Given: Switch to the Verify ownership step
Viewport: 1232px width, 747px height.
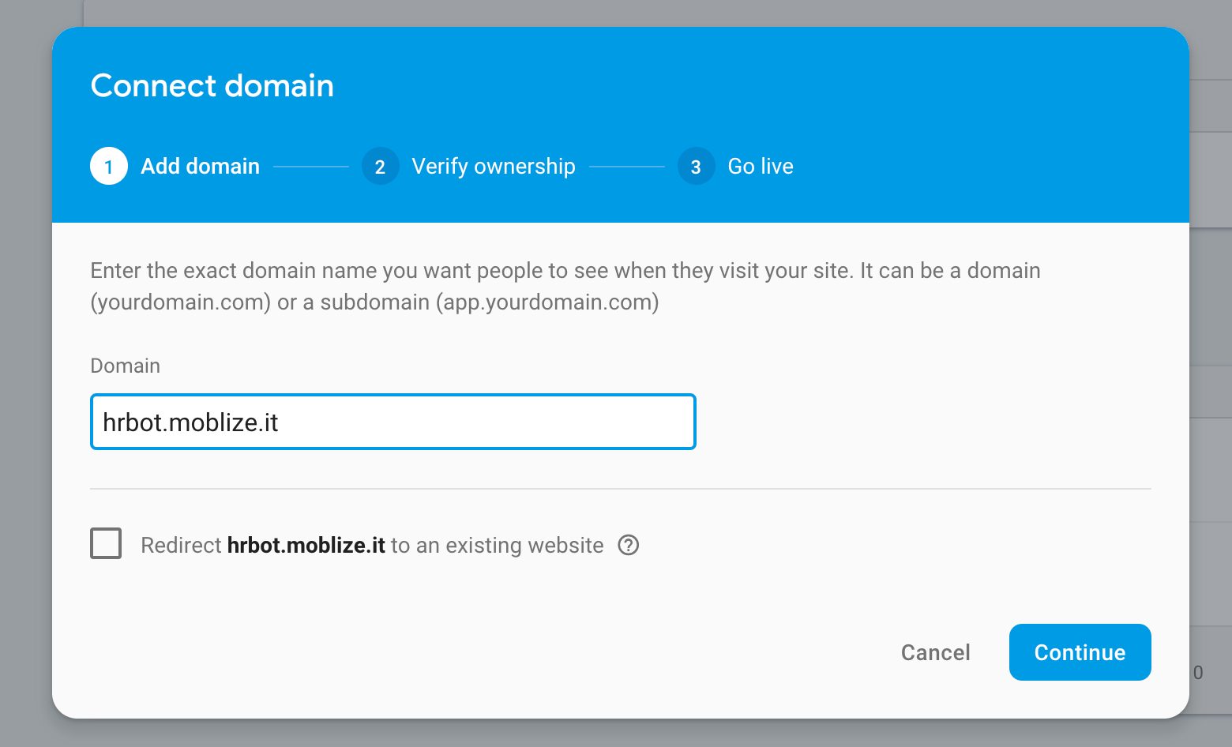Looking at the screenshot, I should tap(494, 166).
